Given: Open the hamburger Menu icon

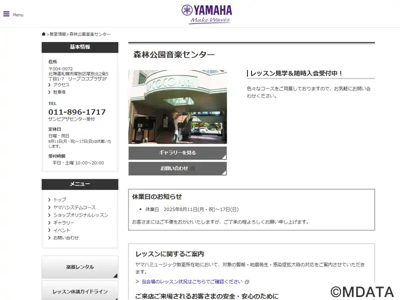Looking at the screenshot, I should pyautogui.click(x=6, y=14).
